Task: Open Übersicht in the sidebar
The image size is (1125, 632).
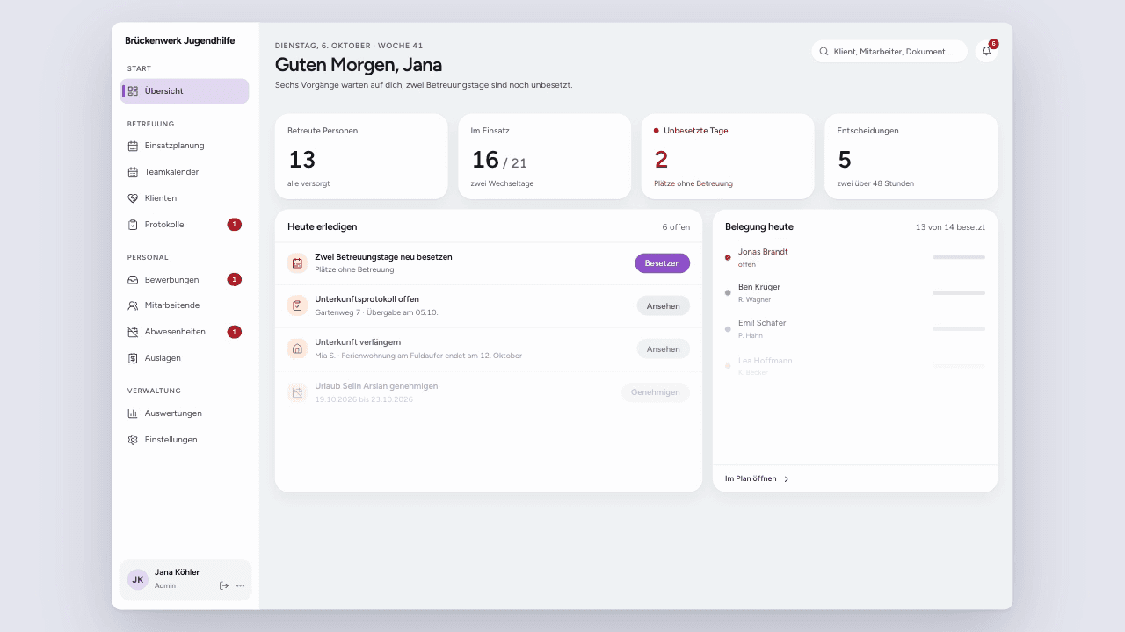Action: pos(185,91)
